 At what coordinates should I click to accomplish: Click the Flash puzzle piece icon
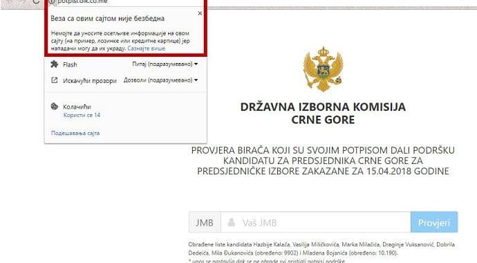tap(55, 64)
